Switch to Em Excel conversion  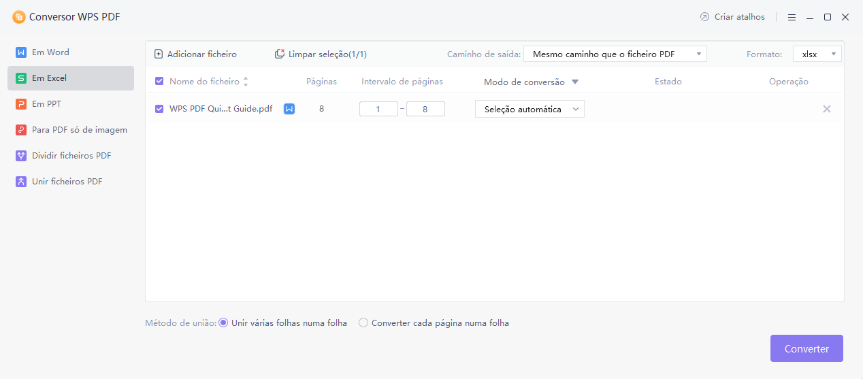[x=71, y=78]
